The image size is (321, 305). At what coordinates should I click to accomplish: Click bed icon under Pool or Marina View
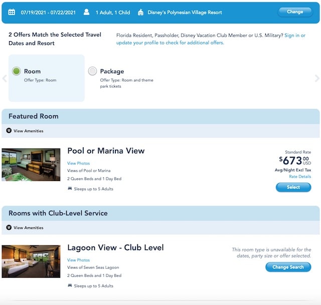click(x=70, y=189)
